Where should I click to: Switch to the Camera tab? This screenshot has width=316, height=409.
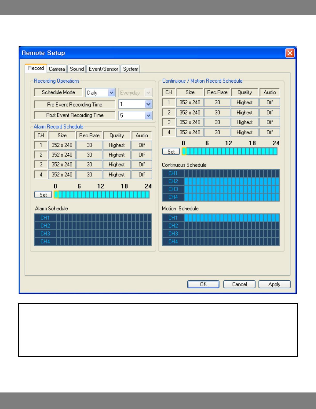(x=57, y=69)
